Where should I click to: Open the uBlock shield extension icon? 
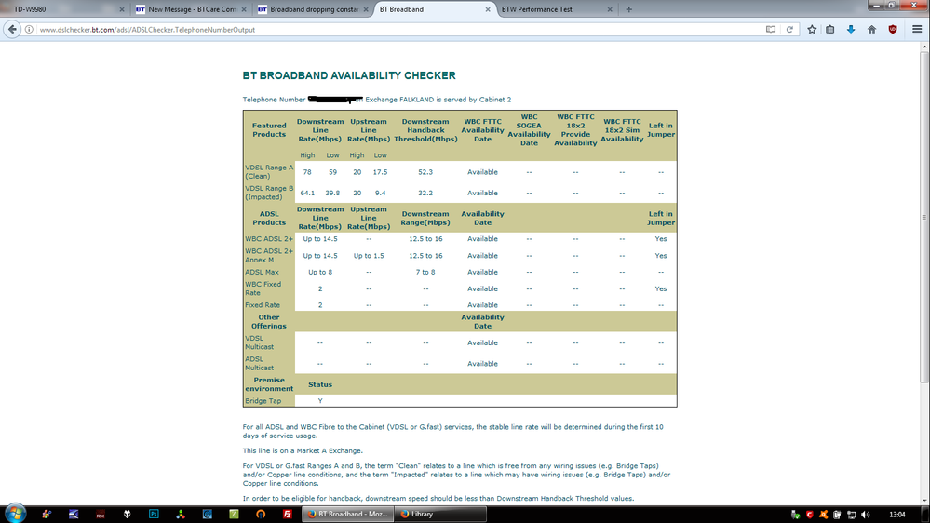(893, 29)
